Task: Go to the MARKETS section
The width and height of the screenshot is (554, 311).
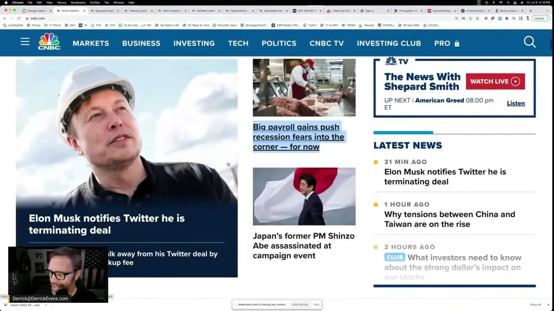Action: (91, 43)
